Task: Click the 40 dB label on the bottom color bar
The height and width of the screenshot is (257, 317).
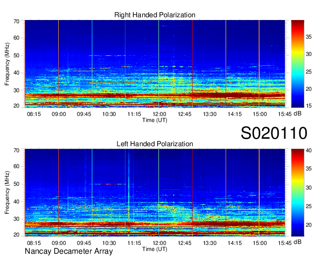Action: (309, 150)
